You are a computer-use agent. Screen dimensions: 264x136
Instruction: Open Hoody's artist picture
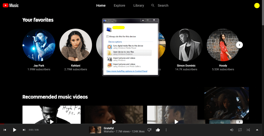click(x=223, y=45)
